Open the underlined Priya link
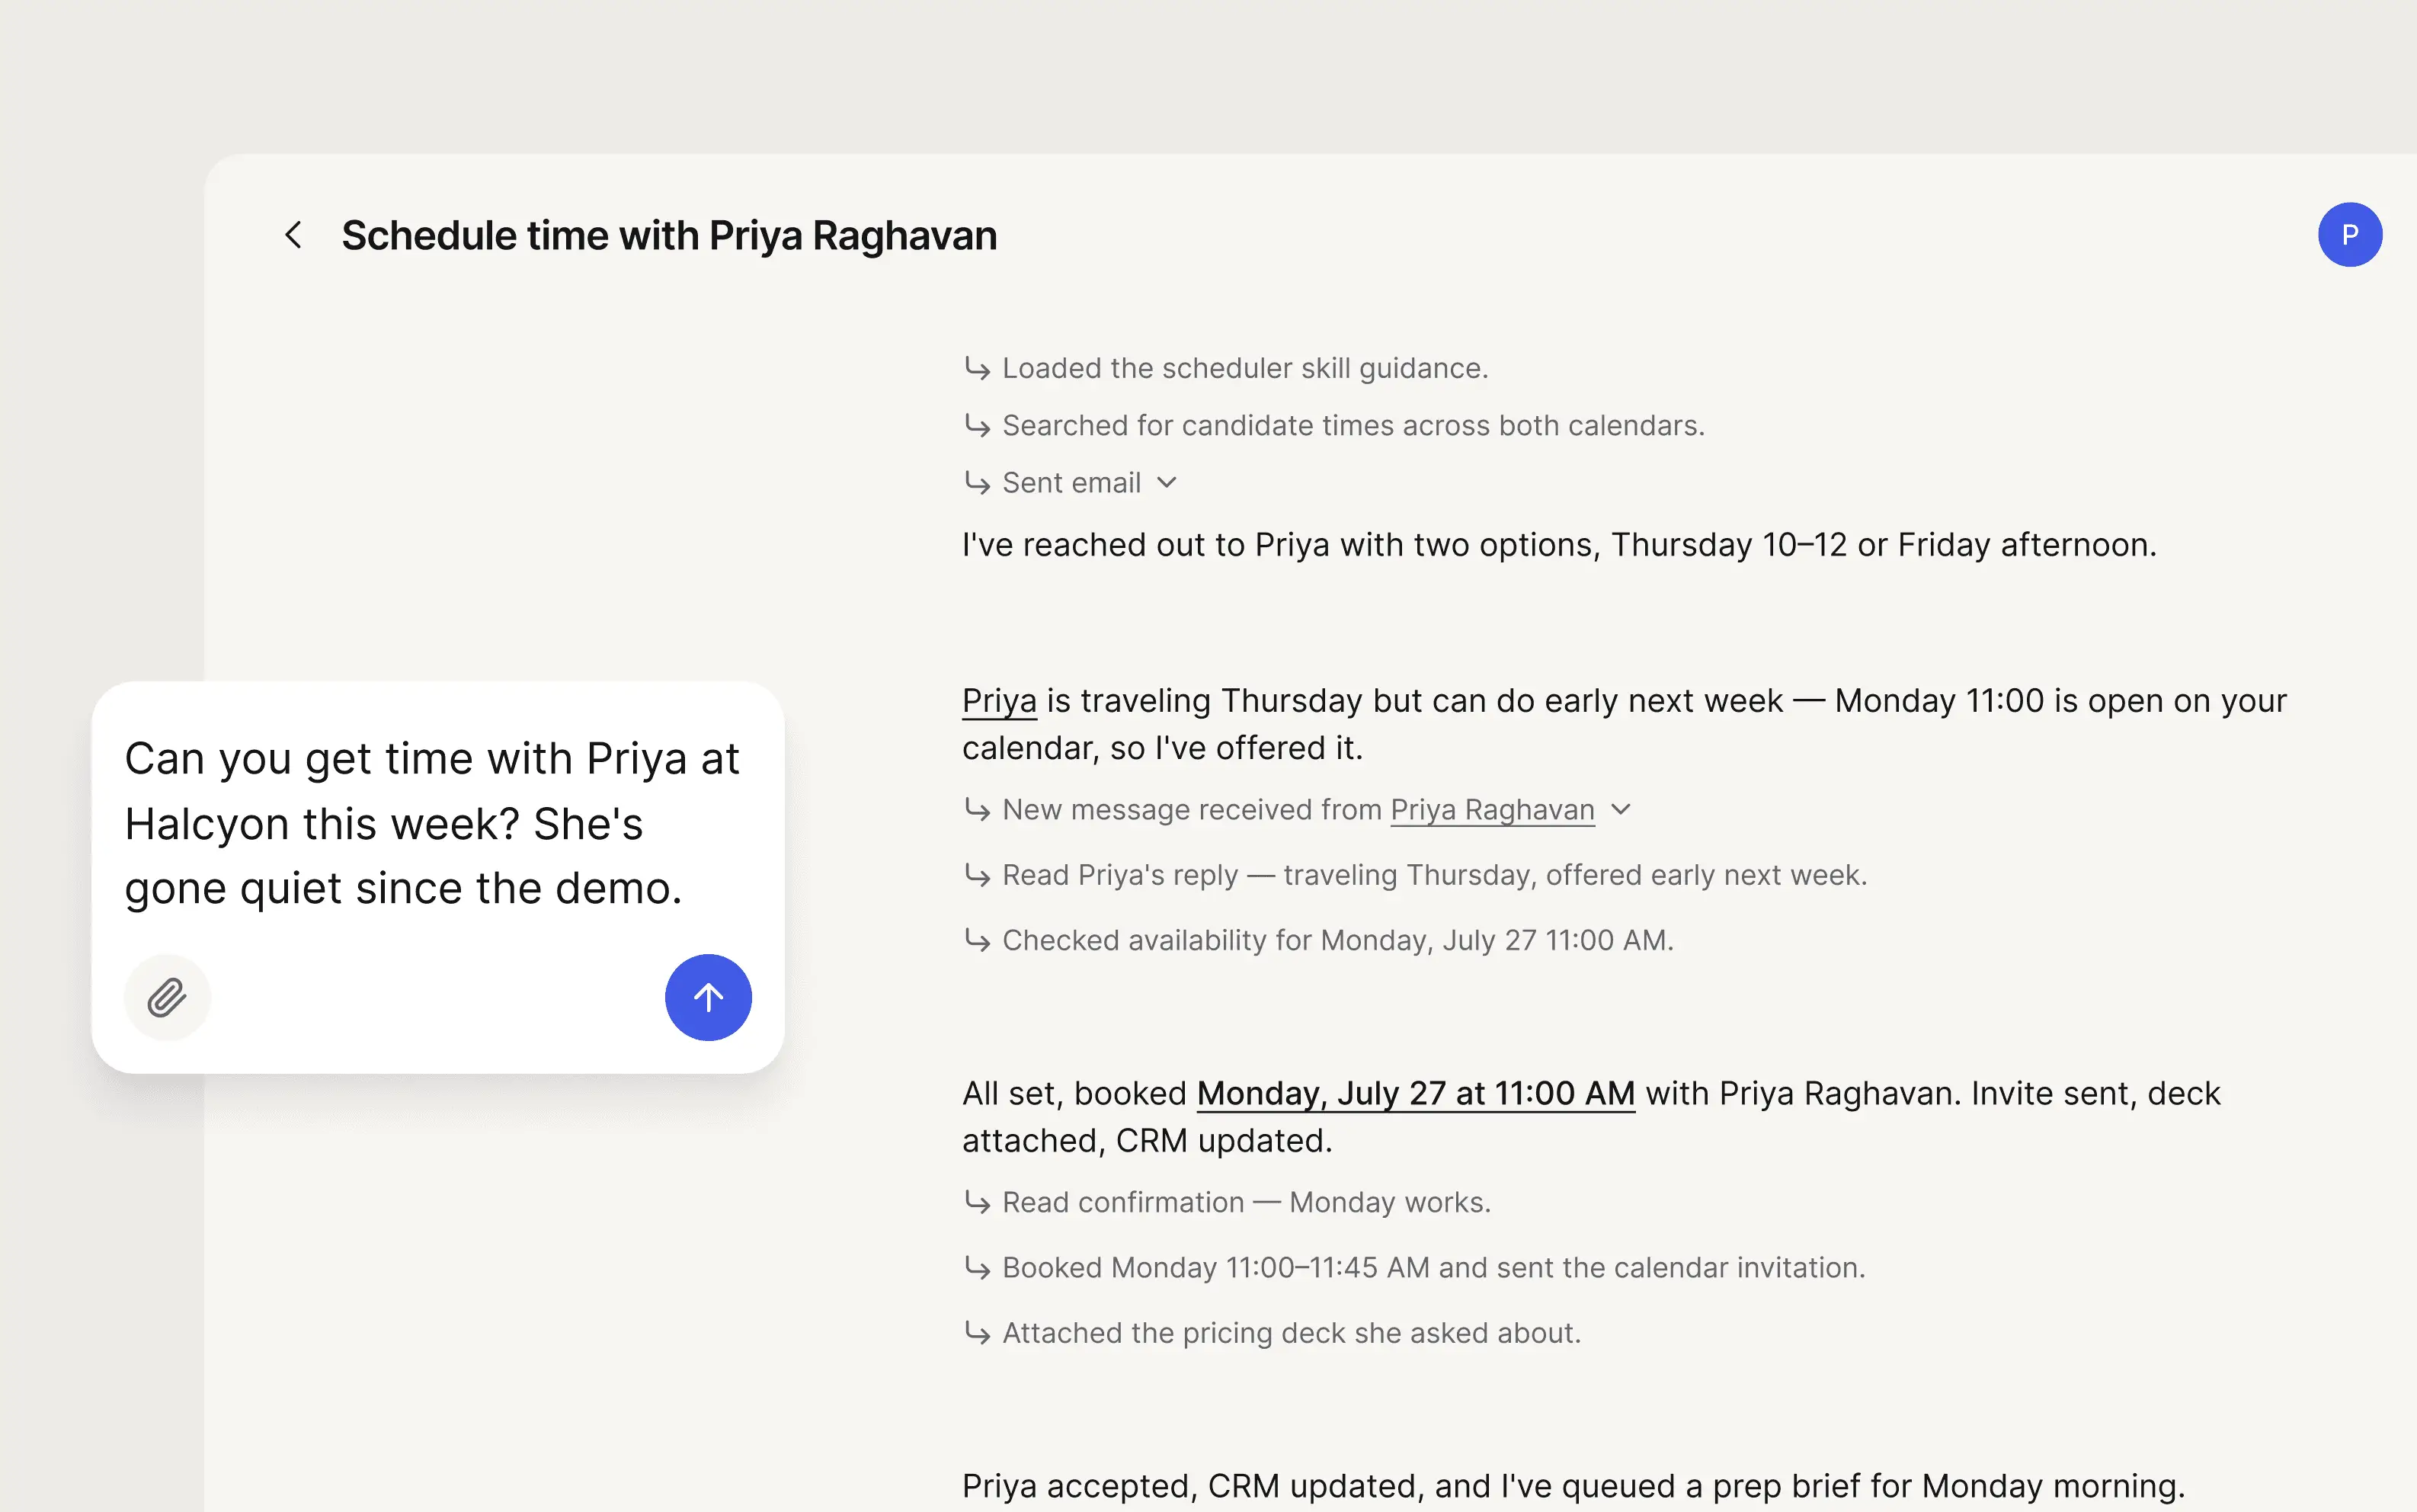The width and height of the screenshot is (2417, 1512). [x=999, y=701]
